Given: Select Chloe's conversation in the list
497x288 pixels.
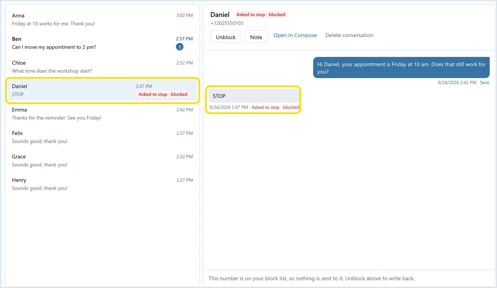Looking at the screenshot, I should click(x=102, y=67).
